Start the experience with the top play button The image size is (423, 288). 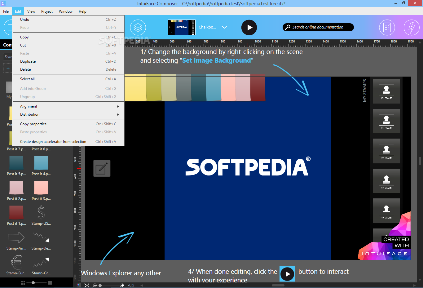249,28
